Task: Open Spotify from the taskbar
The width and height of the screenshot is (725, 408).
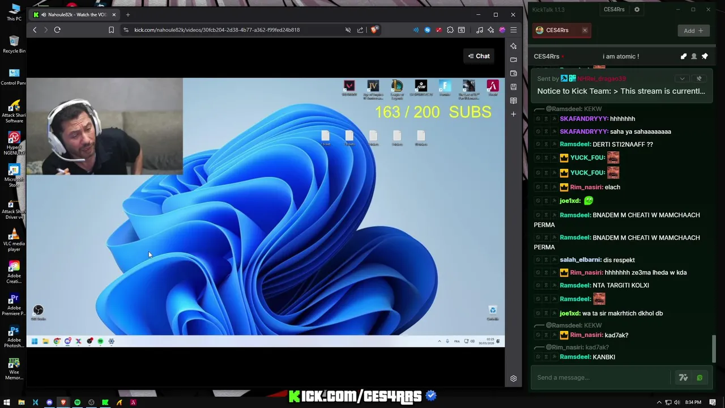Action: pos(77,402)
